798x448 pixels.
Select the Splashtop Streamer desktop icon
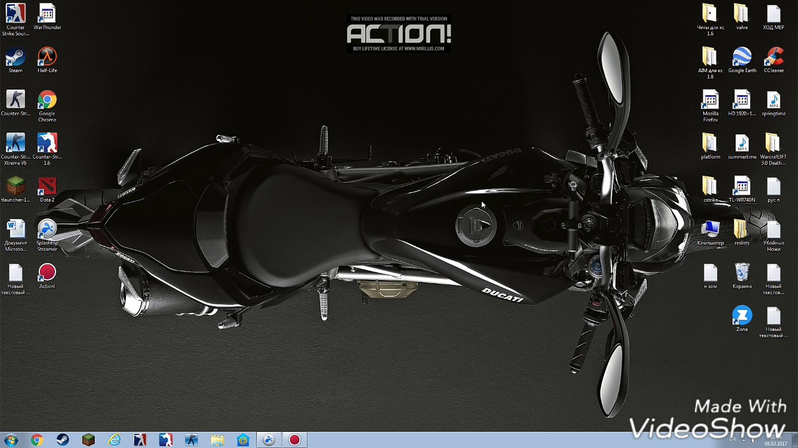(47, 236)
